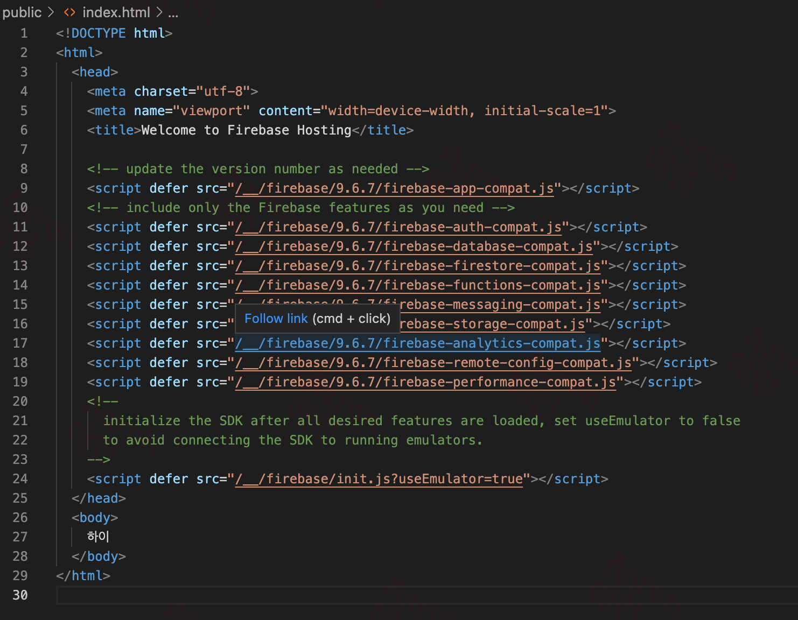
Task: Click the chevron after 'public' breadcrumb
Action: [x=51, y=12]
